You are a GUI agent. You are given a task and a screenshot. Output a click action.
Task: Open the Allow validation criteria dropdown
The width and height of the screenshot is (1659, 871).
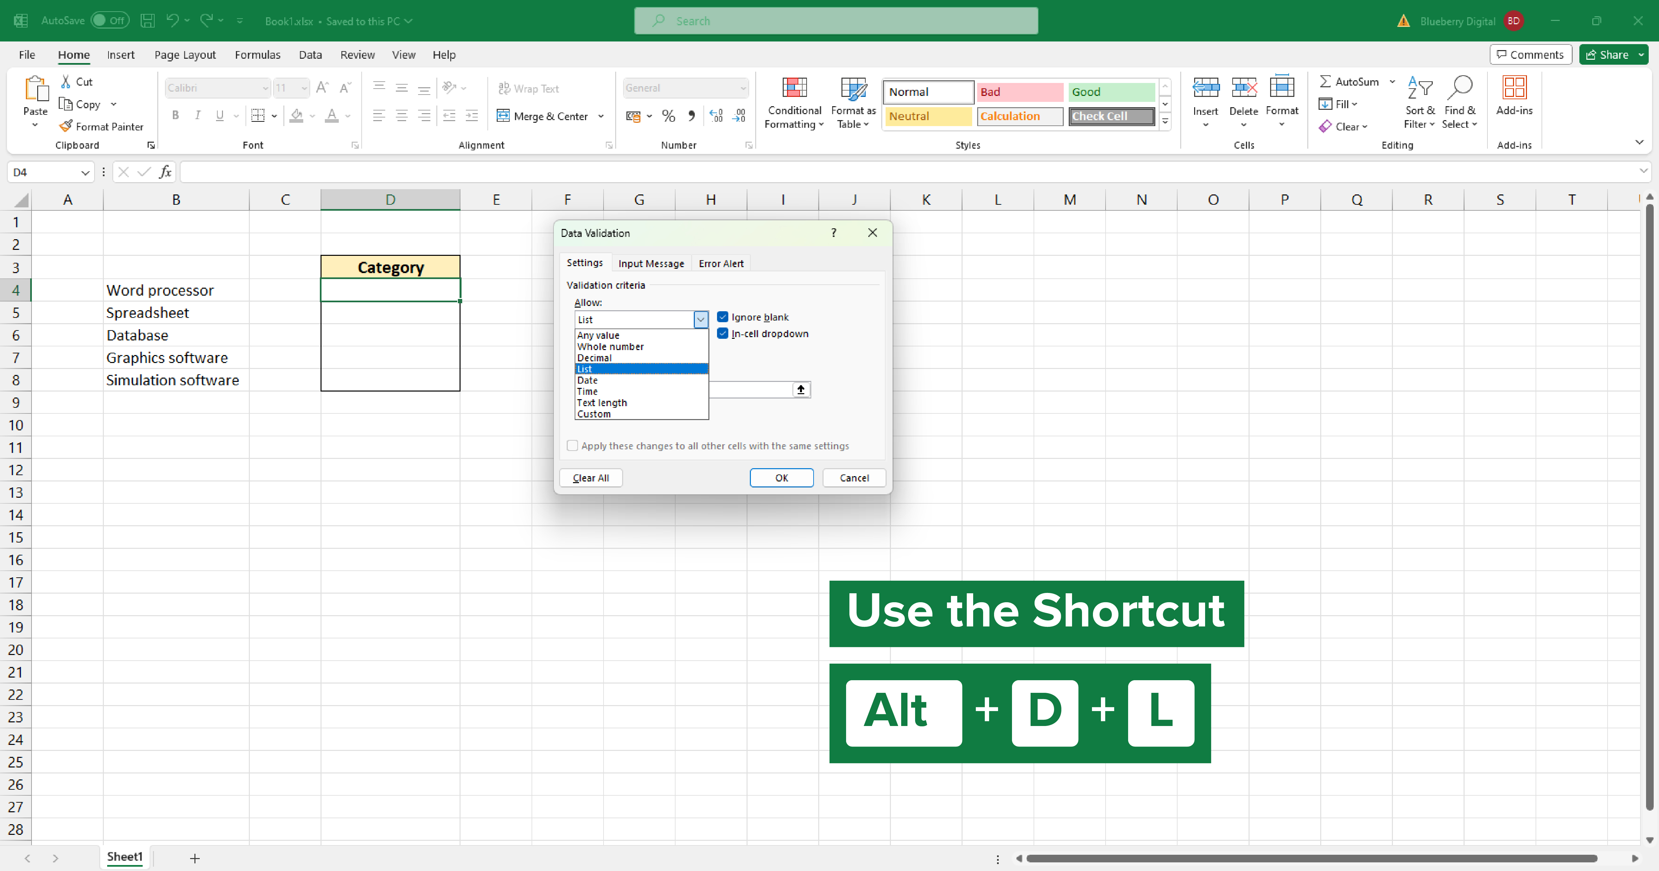(x=700, y=320)
